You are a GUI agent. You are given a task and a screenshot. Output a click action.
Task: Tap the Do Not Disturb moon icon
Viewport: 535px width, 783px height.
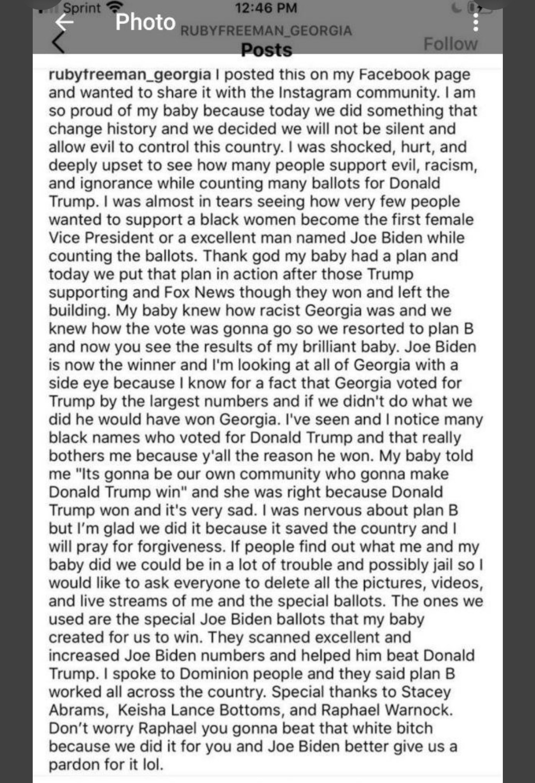coord(456,8)
